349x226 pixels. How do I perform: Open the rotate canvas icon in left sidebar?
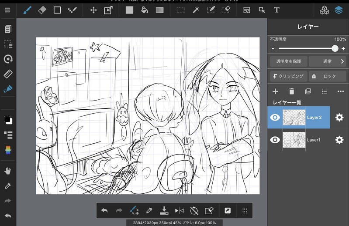click(8, 59)
